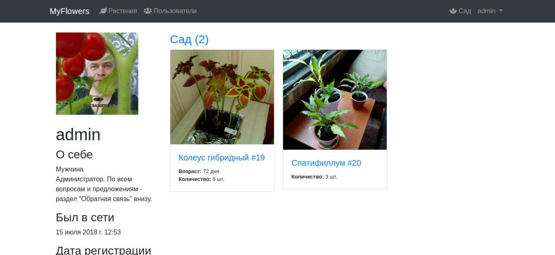555x255 pixels.
Task: Click the admin dropdown caret arrow
Action: (x=501, y=11)
